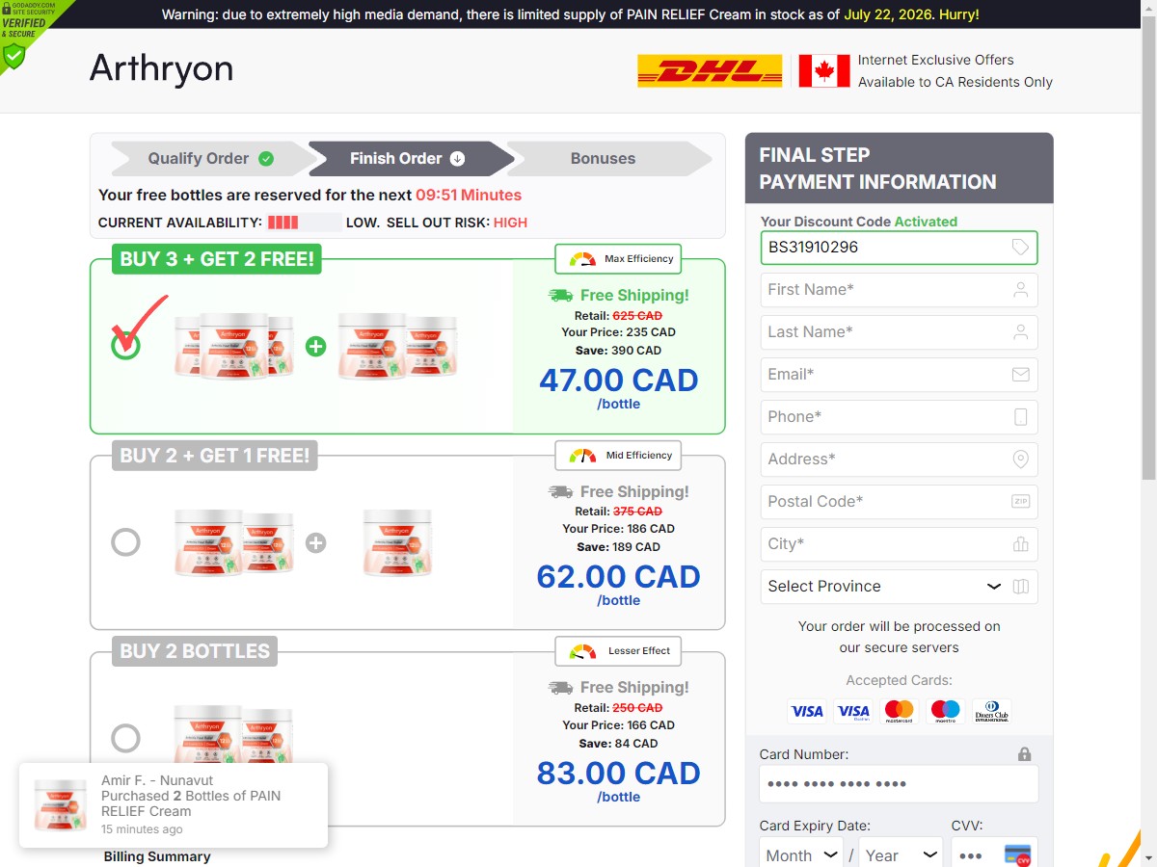
Task: Focus the Phone input field
Action: (899, 417)
